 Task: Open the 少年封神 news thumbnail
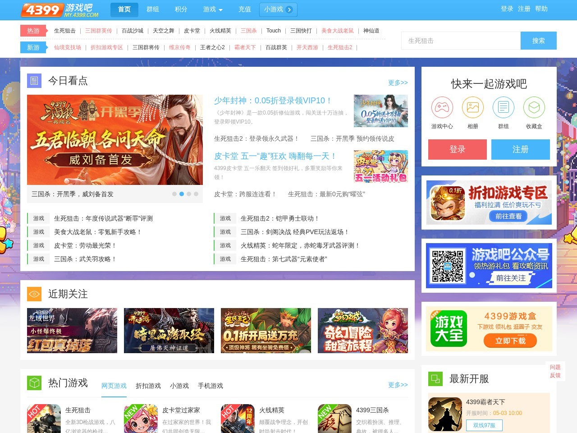tap(381, 111)
